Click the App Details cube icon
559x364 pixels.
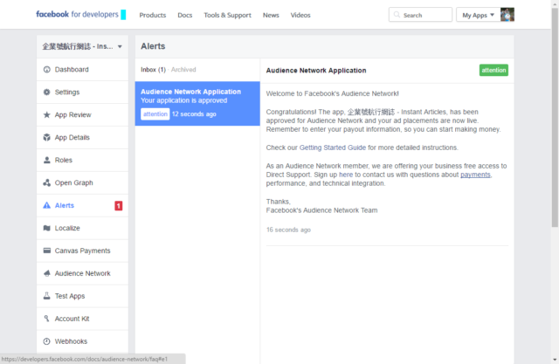coord(46,137)
